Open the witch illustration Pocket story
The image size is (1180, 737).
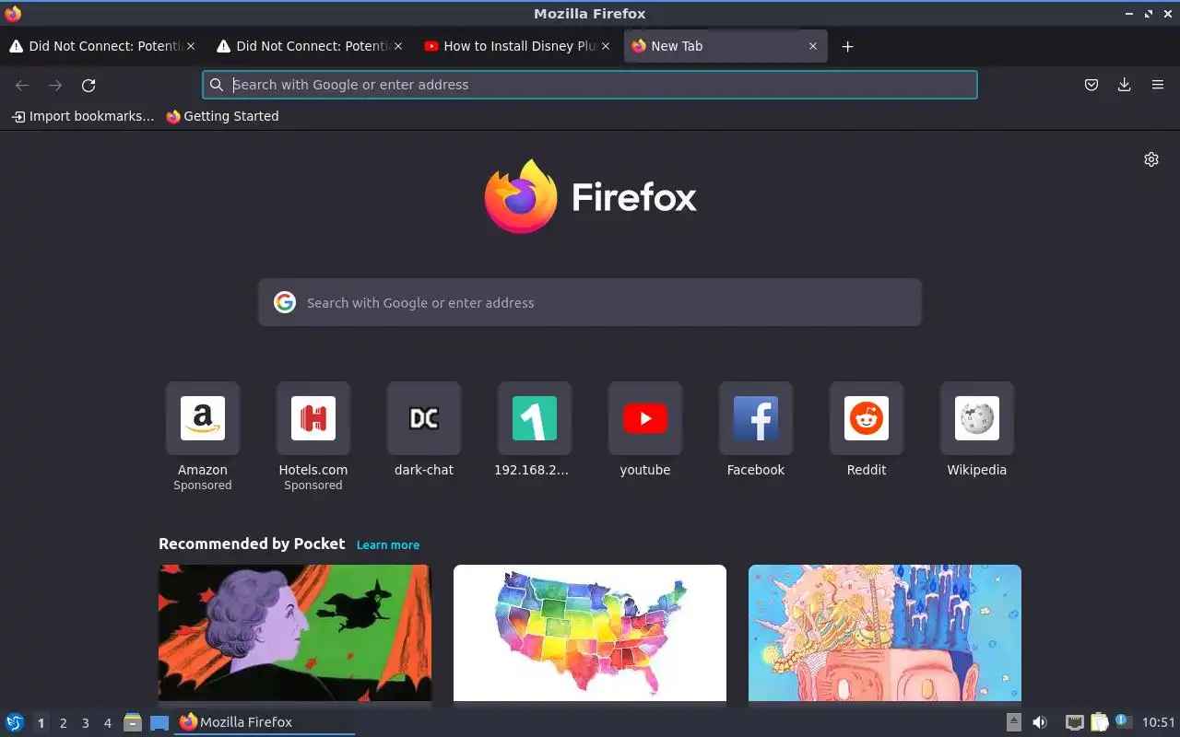click(x=295, y=633)
